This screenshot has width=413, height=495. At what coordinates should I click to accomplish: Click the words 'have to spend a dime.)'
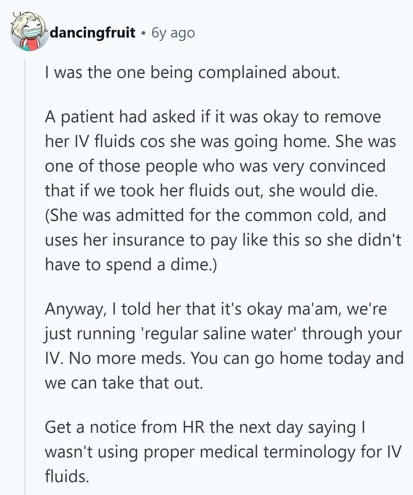pyautogui.click(x=131, y=265)
